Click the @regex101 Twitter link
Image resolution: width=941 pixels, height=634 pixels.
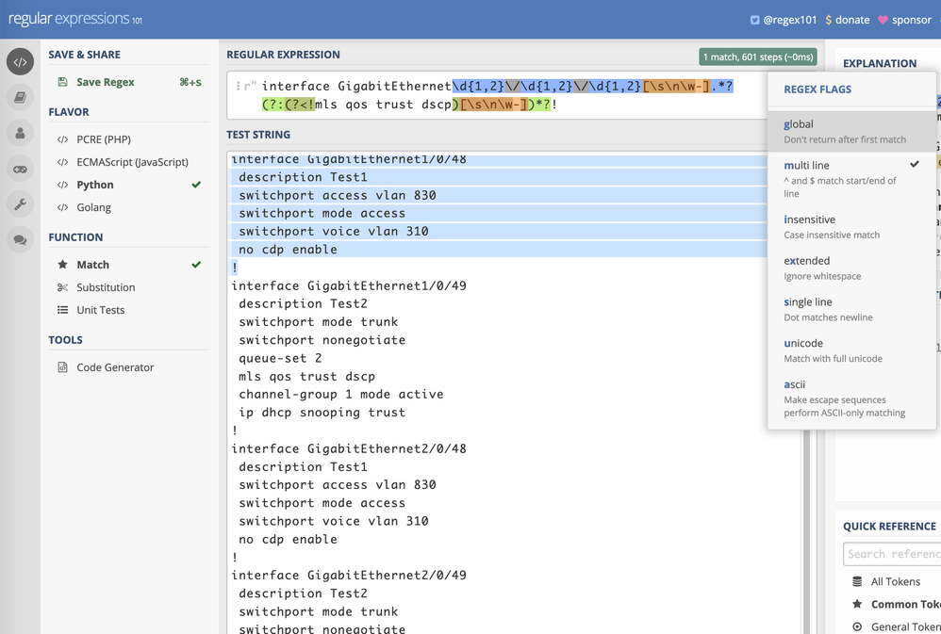coord(783,20)
